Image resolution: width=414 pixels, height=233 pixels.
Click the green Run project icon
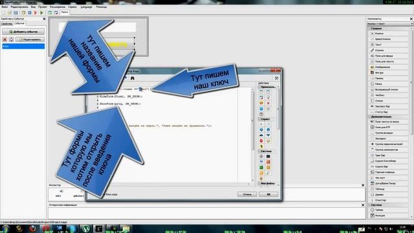(x=41, y=13)
